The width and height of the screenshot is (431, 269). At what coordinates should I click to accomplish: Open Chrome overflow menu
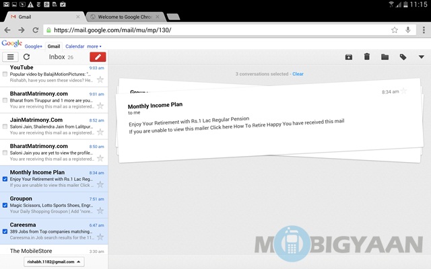pos(424,30)
